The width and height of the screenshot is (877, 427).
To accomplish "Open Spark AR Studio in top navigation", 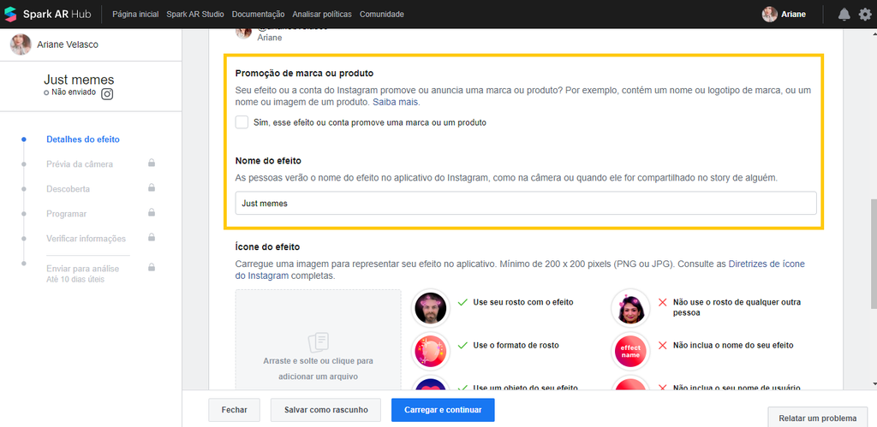I will pyautogui.click(x=195, y=15).
